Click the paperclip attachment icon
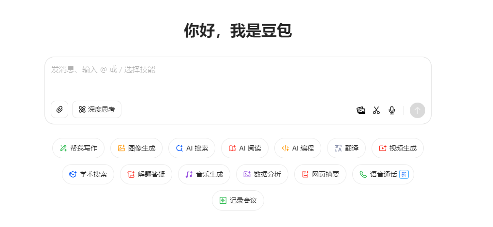 point(60,109)
